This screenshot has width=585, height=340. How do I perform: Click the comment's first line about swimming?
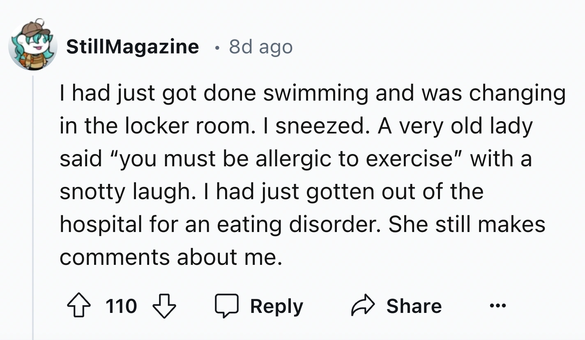[312, 93]
